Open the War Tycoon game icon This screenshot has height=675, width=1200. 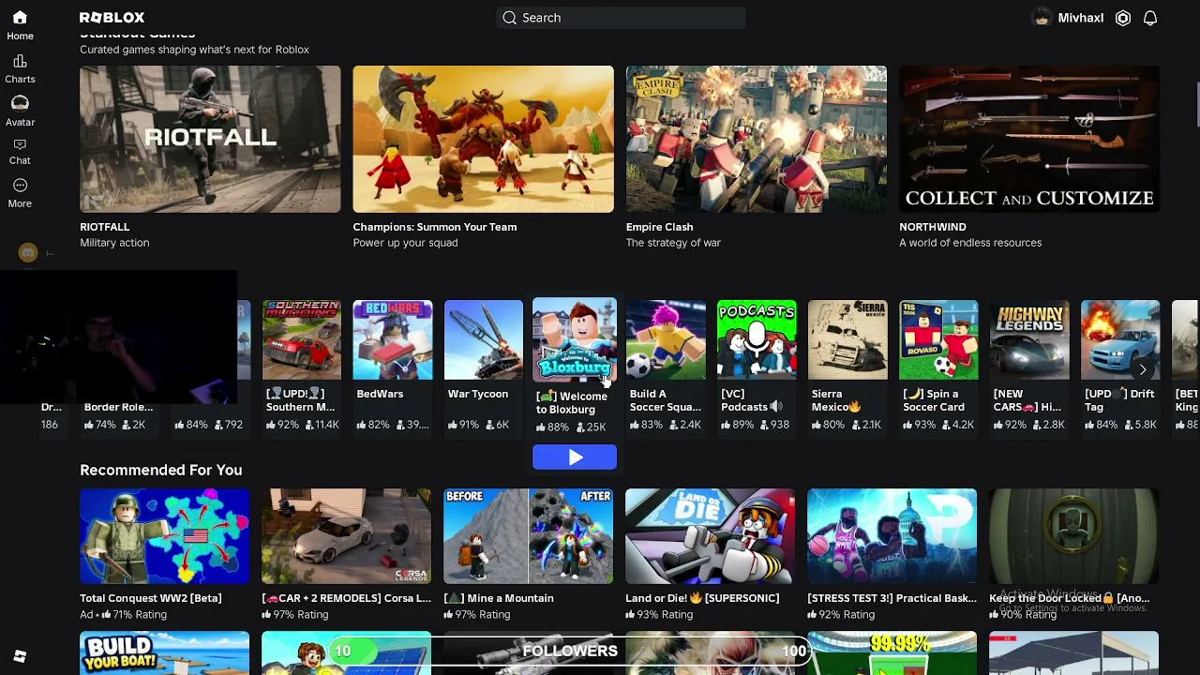pyautogui.click(x=484, y=339)
